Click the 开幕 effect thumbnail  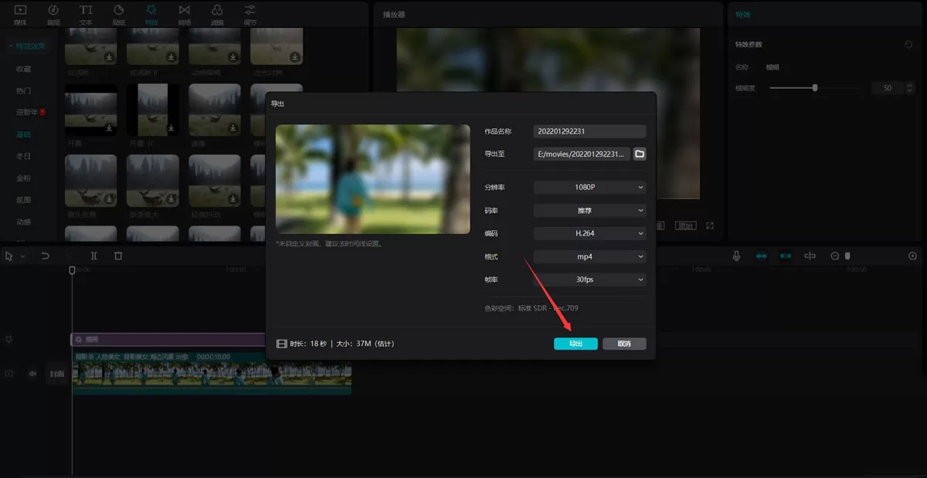tap(91, 110)
